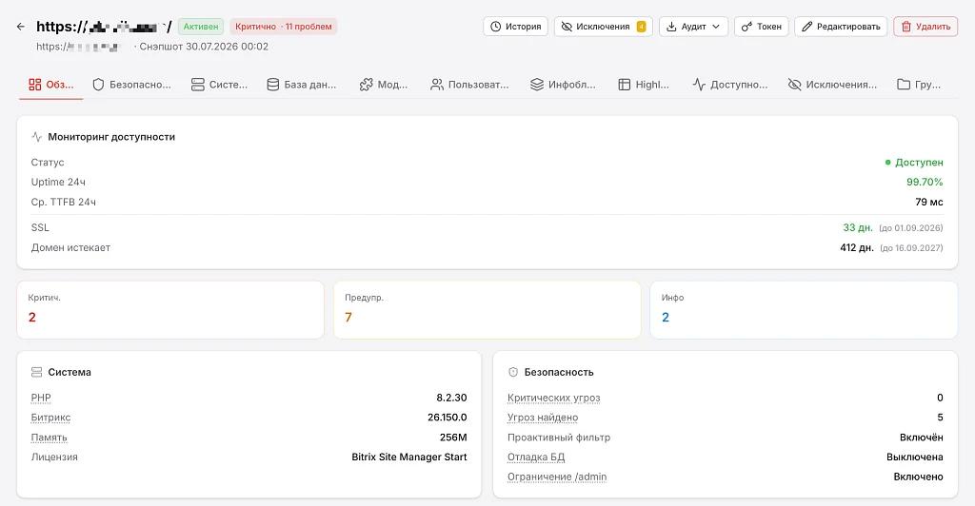975x506 pixels.
Task: Click the trash icon in Удалить button
Action: pos(906,27)
